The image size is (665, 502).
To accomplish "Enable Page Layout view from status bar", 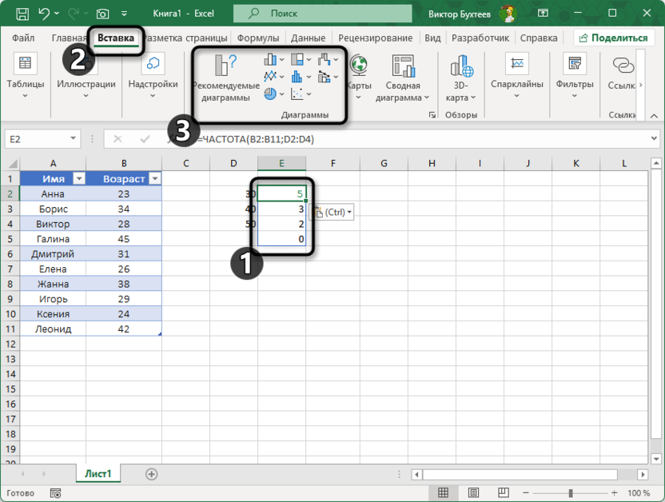I will [x=473, y=492].
